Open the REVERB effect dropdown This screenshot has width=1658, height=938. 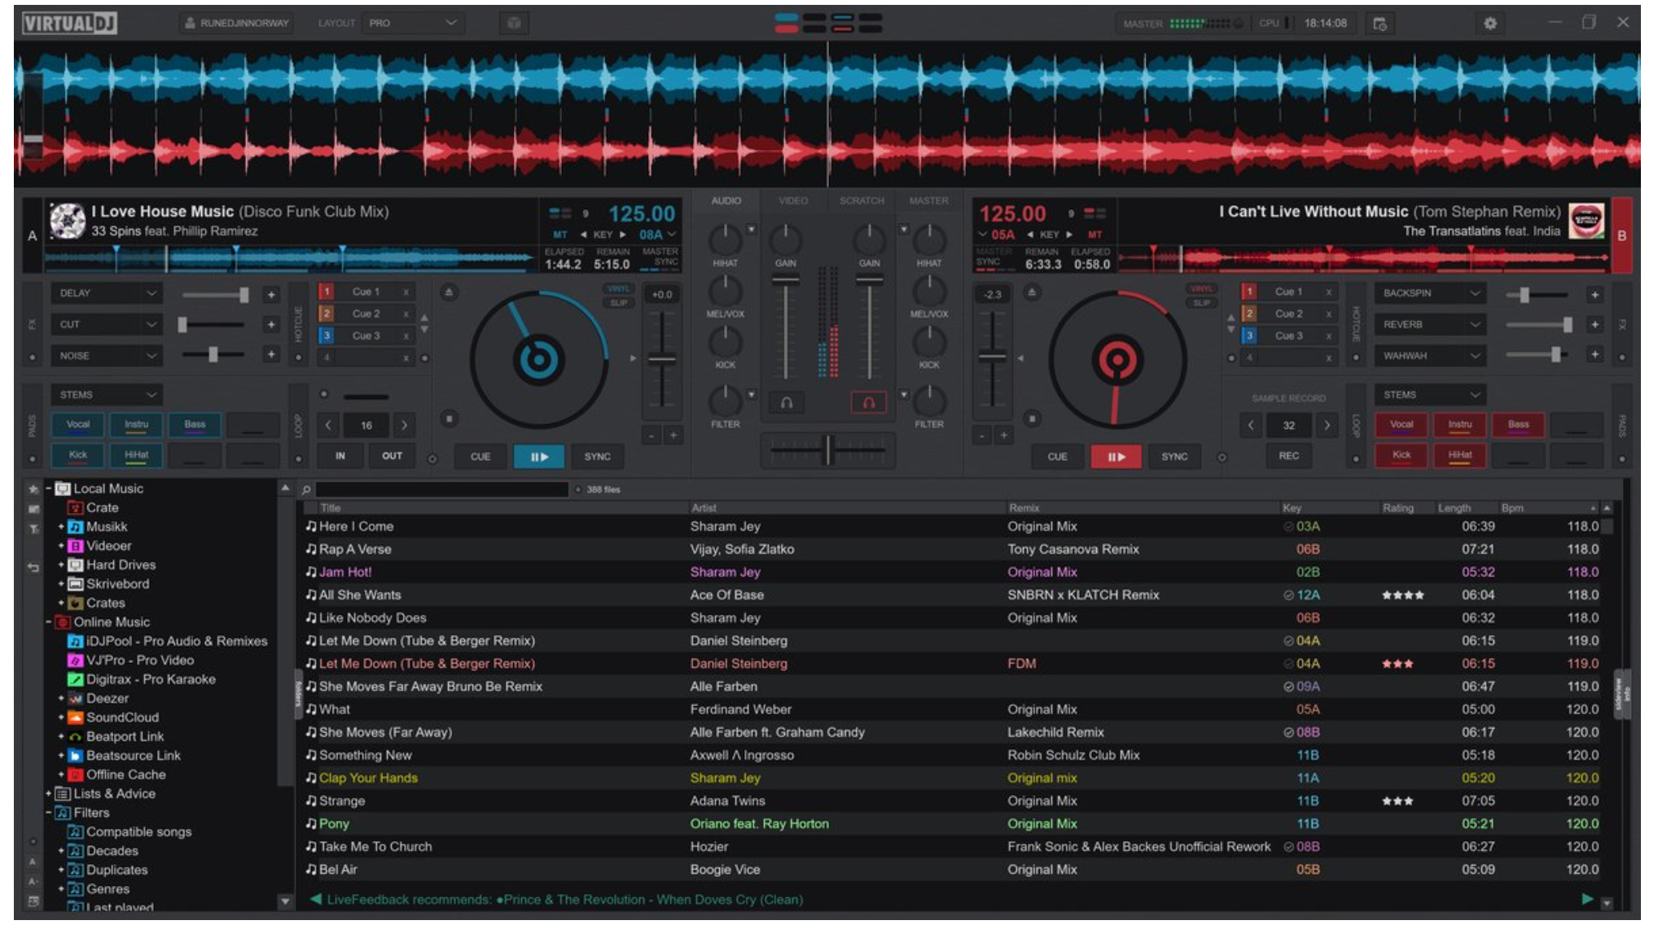(1431, 324)
